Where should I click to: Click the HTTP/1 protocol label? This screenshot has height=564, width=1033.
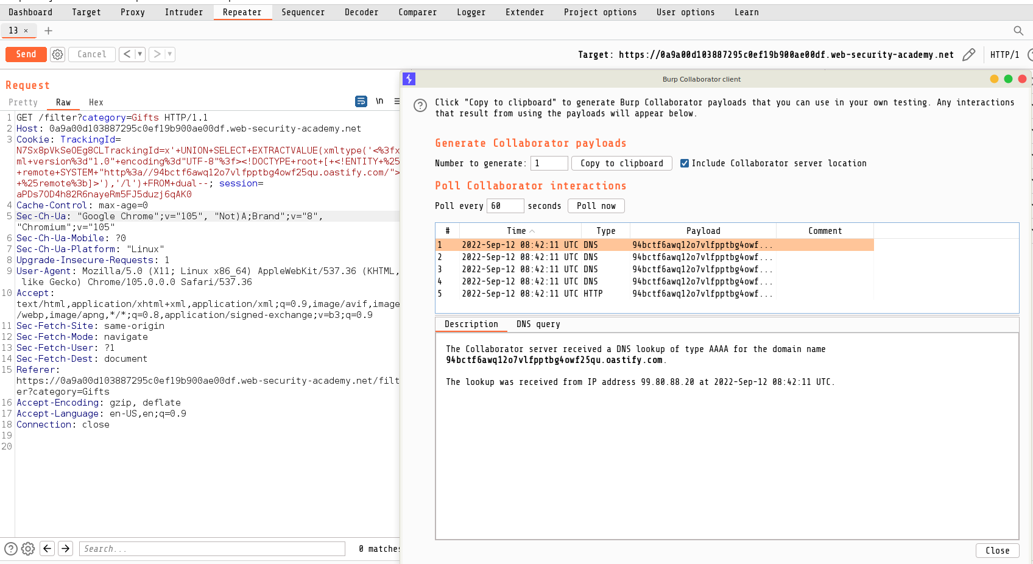click(1005, 55)
